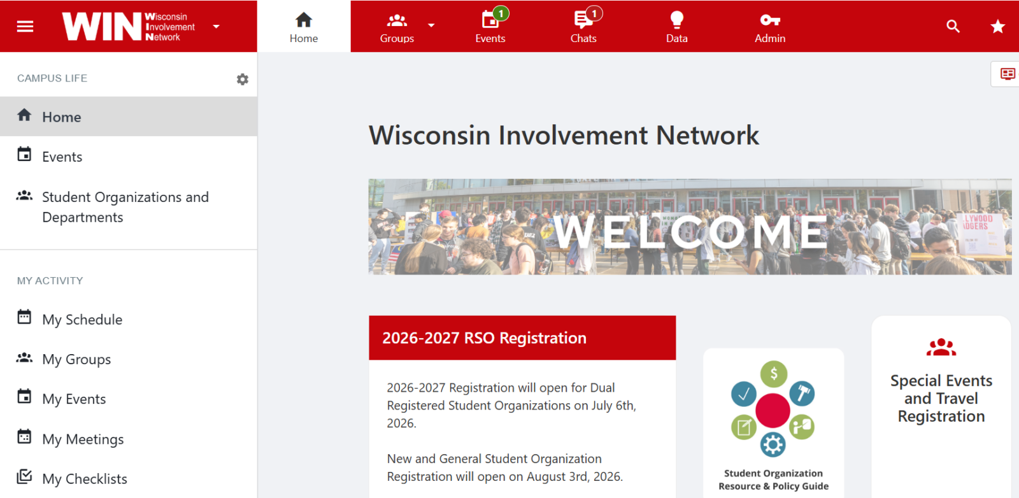Screen dimensions: 1019x498
Task: Open Student Organization Resource & Policy Guide
Action: pos(773,423)
